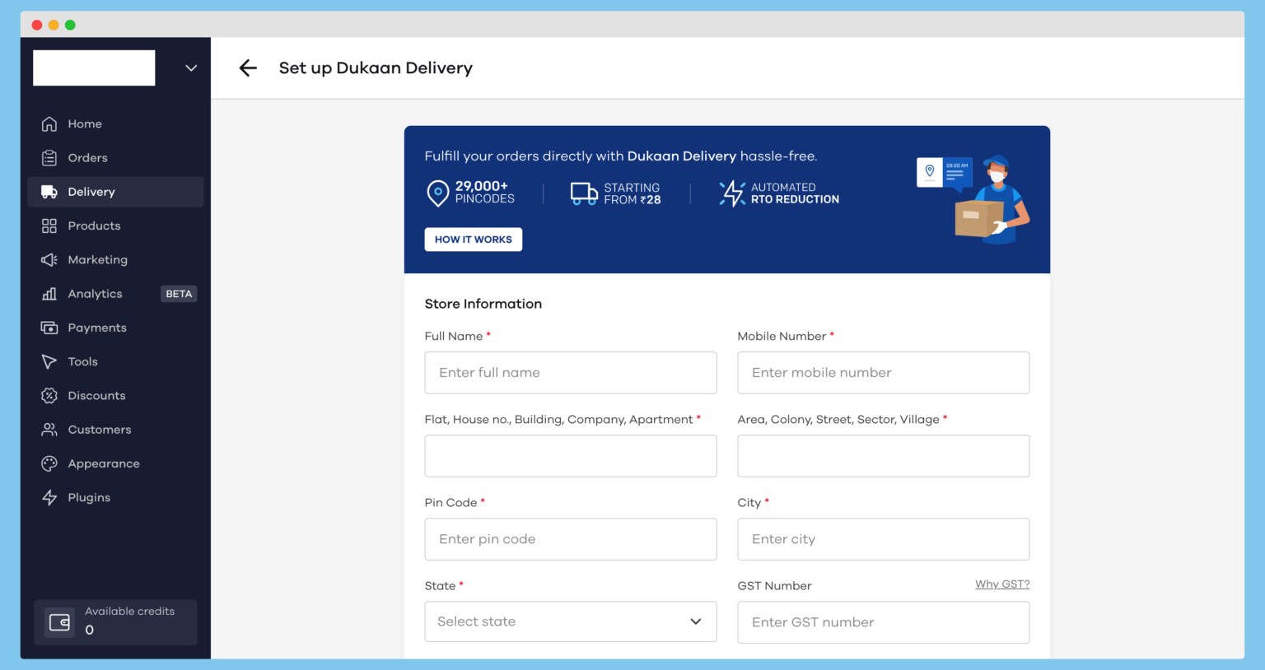
Task: Open the Discounts menu item
Action: click(x=115, y=395)
